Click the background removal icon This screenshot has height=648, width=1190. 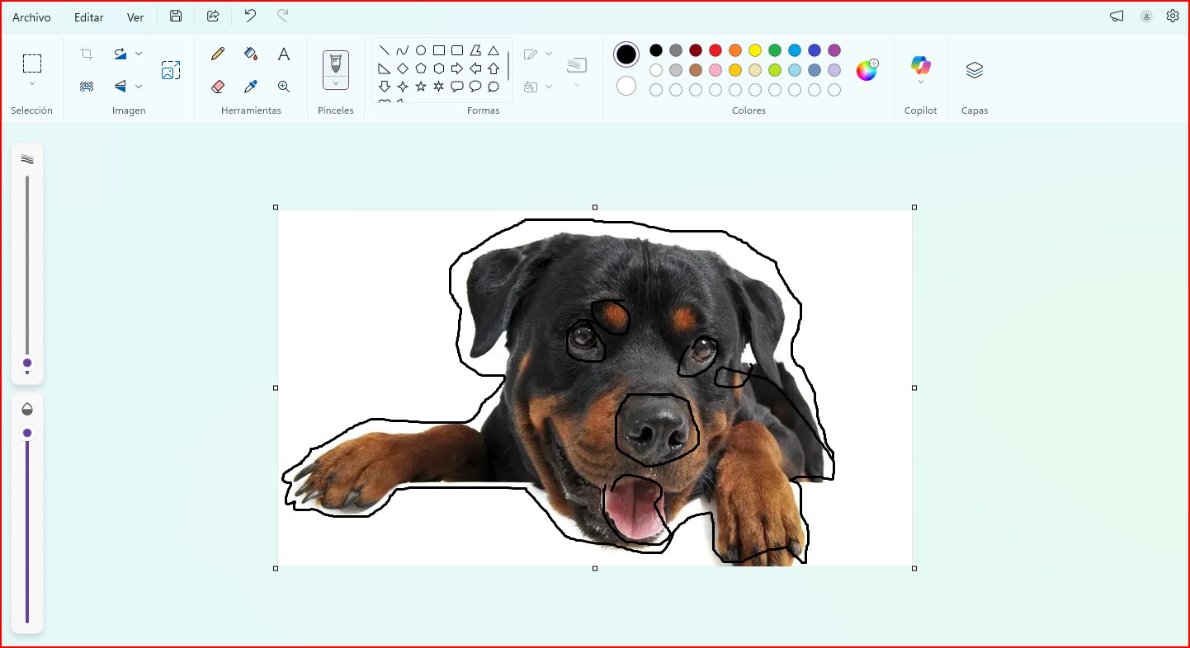(x=87, y=87)
